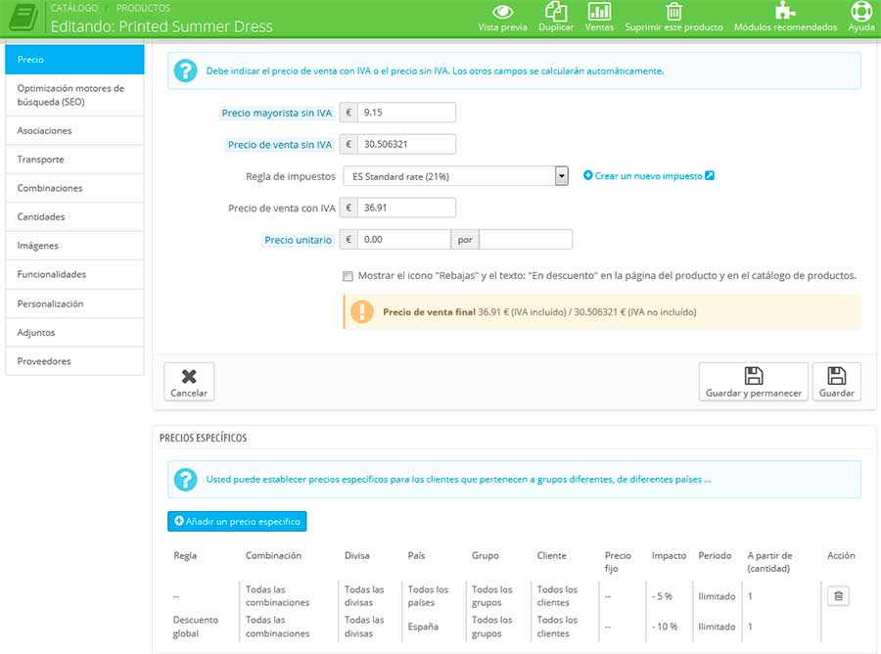Click the Precio mayorista sin IVA field

(x=405, y=113)
